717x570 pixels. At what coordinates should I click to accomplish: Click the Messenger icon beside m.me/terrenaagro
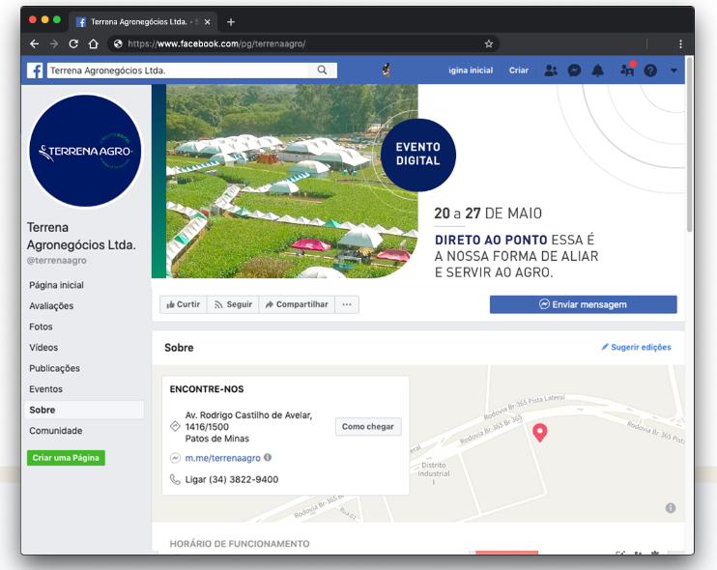(x=175, y=458)
